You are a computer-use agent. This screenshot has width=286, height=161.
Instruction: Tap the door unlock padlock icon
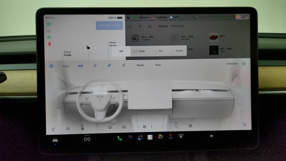pyautogui.click(x=88, y=47)
